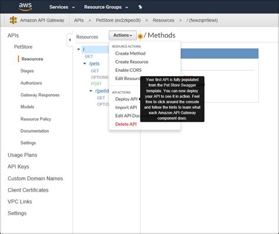Viewport: 279px width, 234px height.
Task: Click the Amazon API Gateway logo icon
Action: click(14, 20)
